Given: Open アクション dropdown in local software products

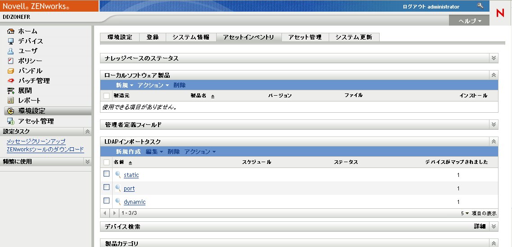Looking at the screenshot, I should click(153, 85).
